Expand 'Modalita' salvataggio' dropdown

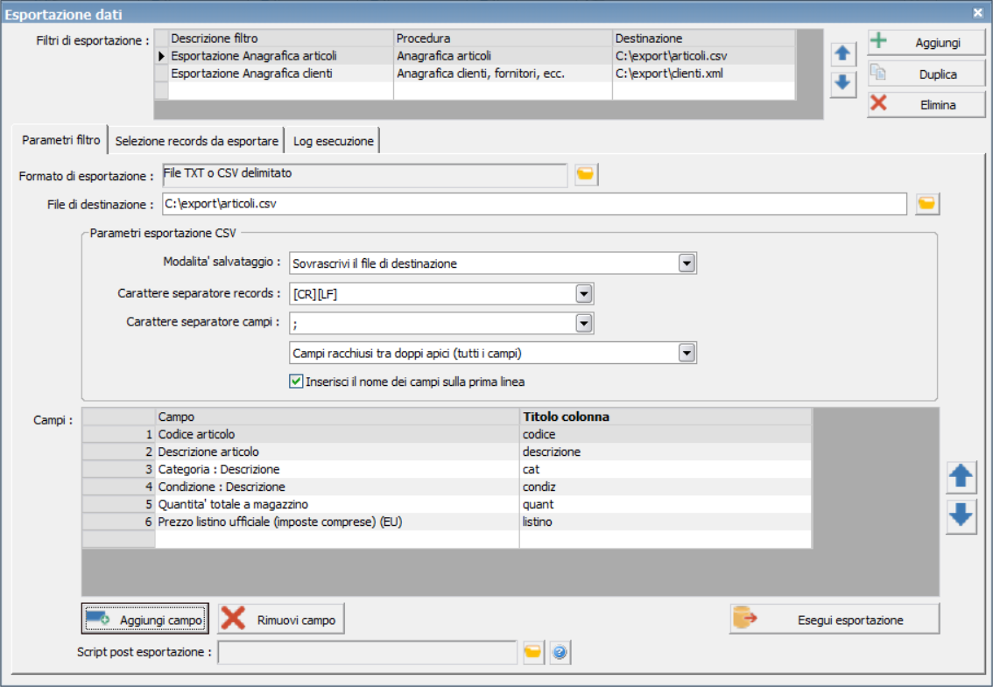pyautogui.click(x=687, y=263)
